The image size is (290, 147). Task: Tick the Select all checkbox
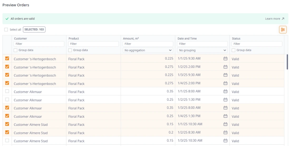6,29
